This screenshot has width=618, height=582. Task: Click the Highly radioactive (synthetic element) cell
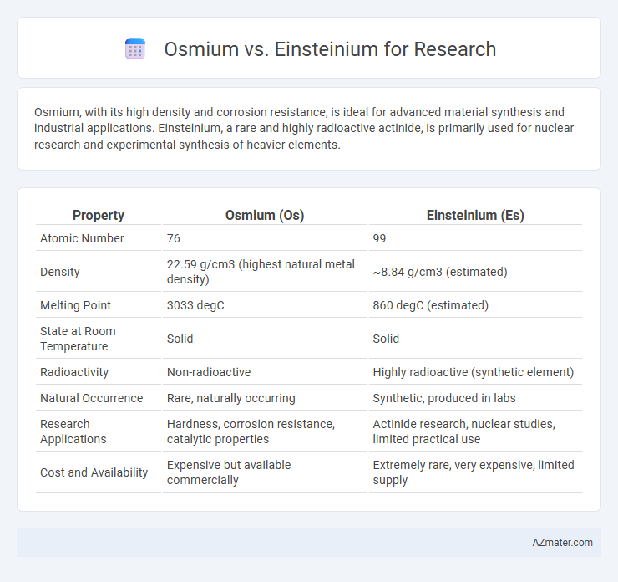click(x=474, y=372)
